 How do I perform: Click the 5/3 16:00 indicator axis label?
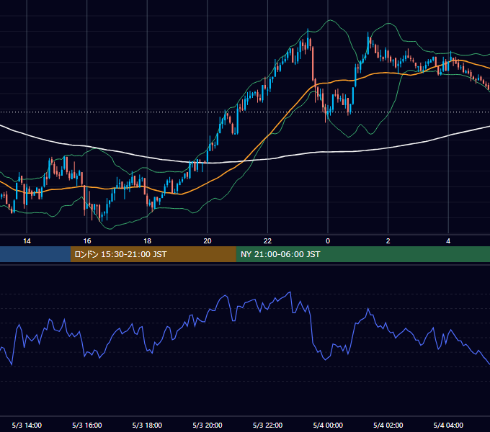click(87, 426)
